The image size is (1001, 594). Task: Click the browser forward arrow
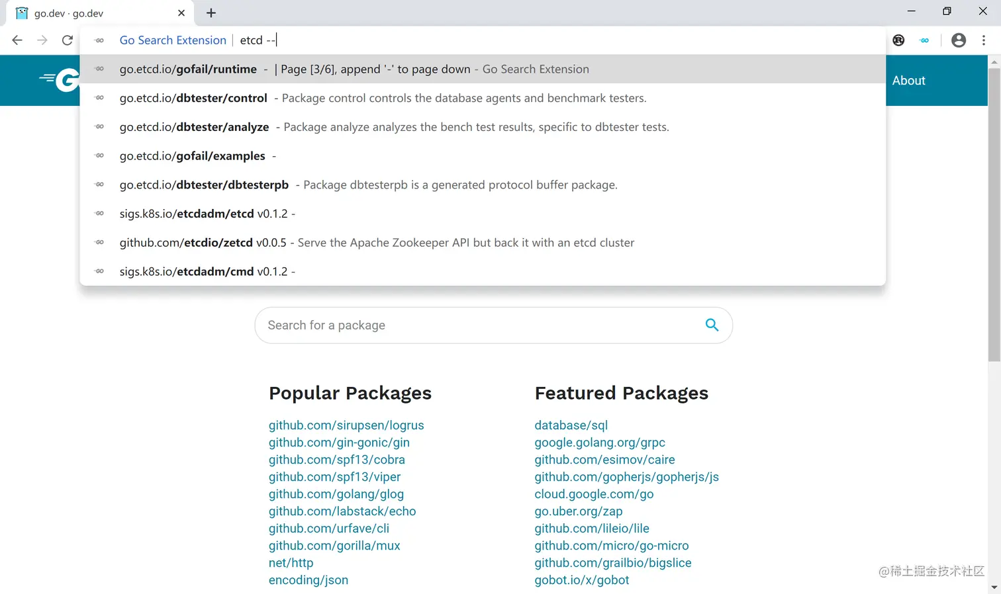[42, 40]
